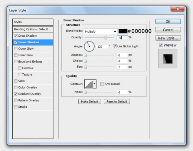
Task: Turn on the Stroke effect checkbox
Action: click(16, 107)
